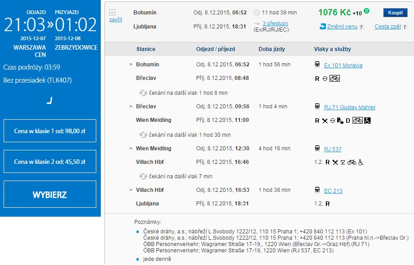Image resolution: width=414 pixels, height=265 pixels.
Task: Click the Doba jízdy column header
Action: (x=272, y=49)
